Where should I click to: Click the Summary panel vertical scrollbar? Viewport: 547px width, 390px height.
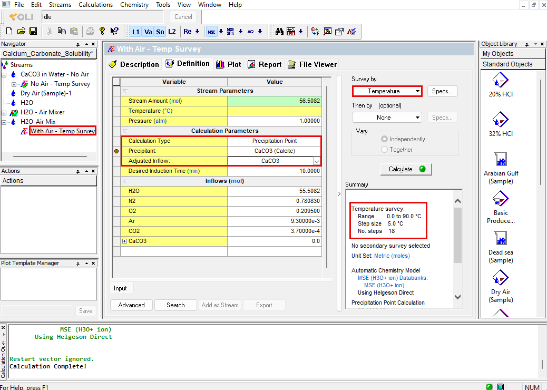tap(458, 249)
